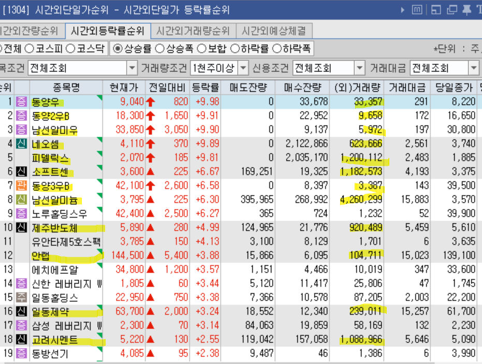Click the 관 badge beside 동양3우B

coord(21,186)
